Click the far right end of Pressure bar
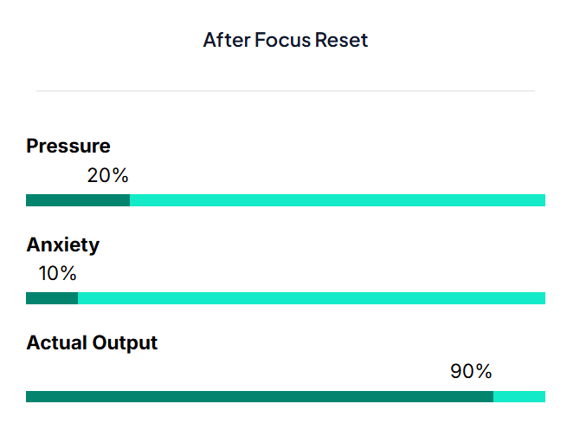 543,200
